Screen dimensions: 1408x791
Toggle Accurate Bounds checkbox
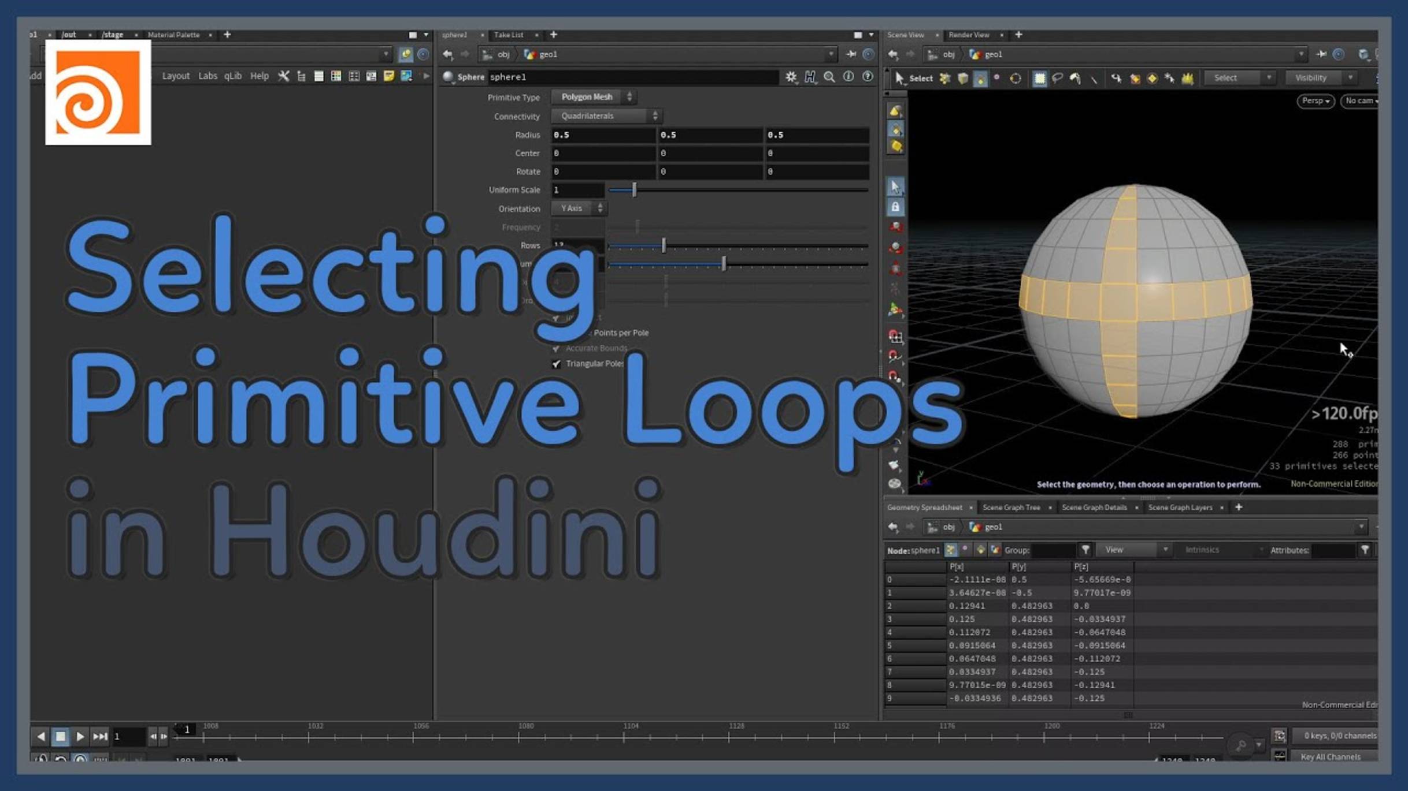pos(556,348)
